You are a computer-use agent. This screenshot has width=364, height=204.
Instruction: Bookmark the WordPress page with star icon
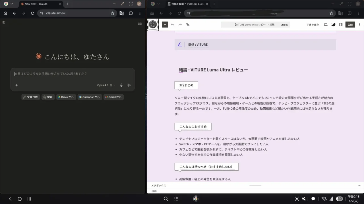click(x=331, y=13)
